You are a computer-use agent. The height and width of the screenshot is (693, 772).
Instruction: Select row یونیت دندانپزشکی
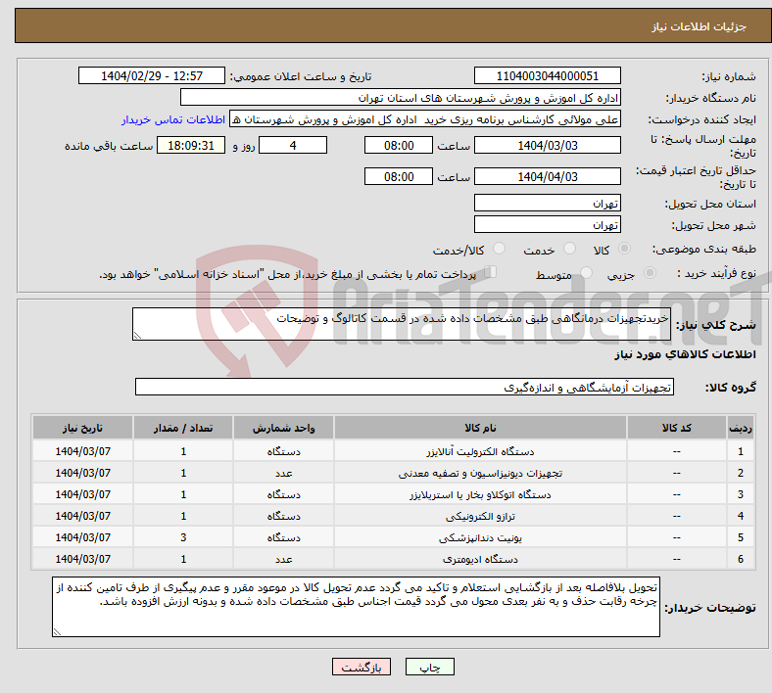coord(393,537)
